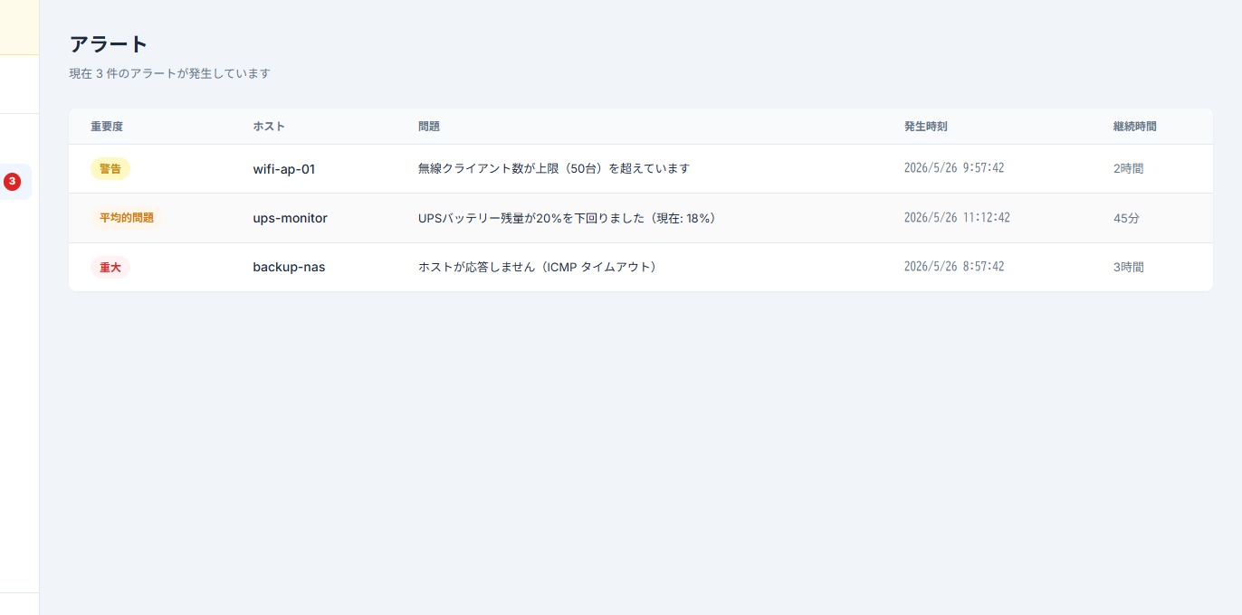This screenshot has height=615, width=1242.
Task: Click the 45分 duration value
Action: tap(1126, 218)
